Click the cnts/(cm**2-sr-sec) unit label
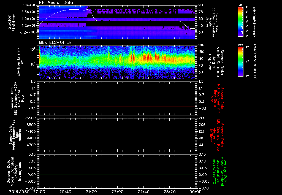This screenshot has height=195, width=282. (x=254, y=21)
